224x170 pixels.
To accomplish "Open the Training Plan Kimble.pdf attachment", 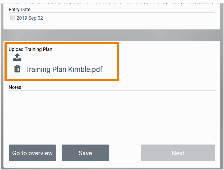I will point(63,69).
